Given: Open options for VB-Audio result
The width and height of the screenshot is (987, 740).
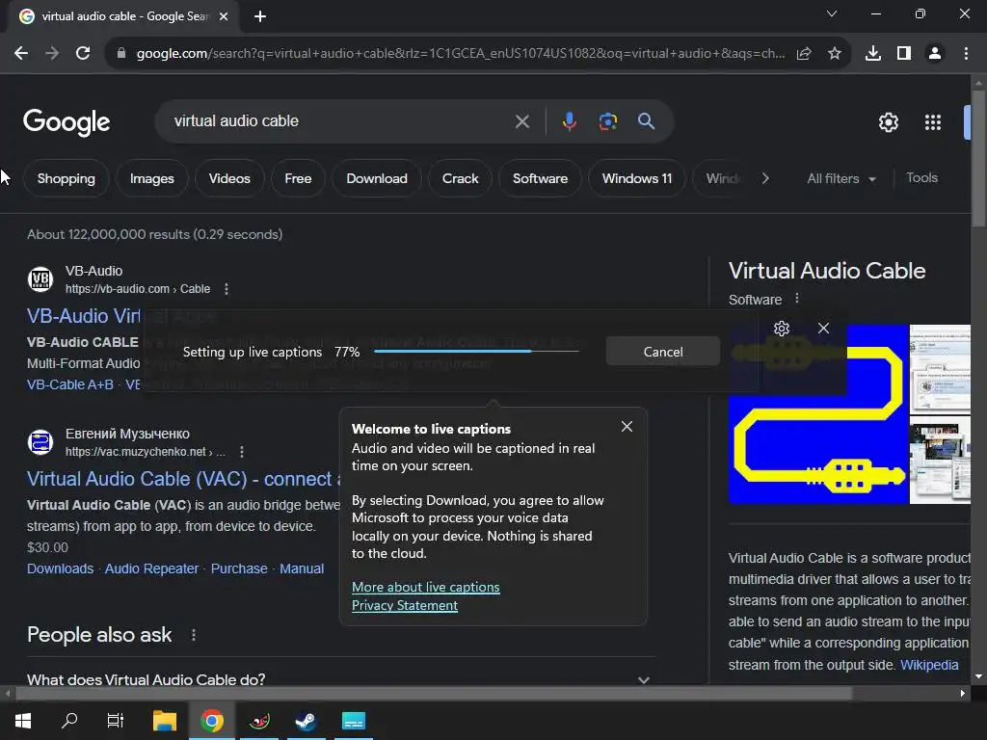Looking at the screenshot, I should 227,289.
